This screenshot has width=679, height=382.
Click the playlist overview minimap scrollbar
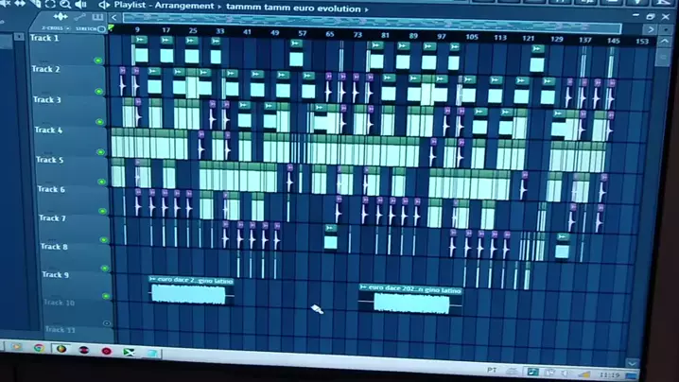tap(373, 23)
